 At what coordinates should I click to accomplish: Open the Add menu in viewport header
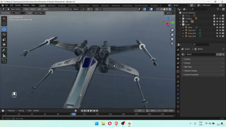(x=39, y=9)
